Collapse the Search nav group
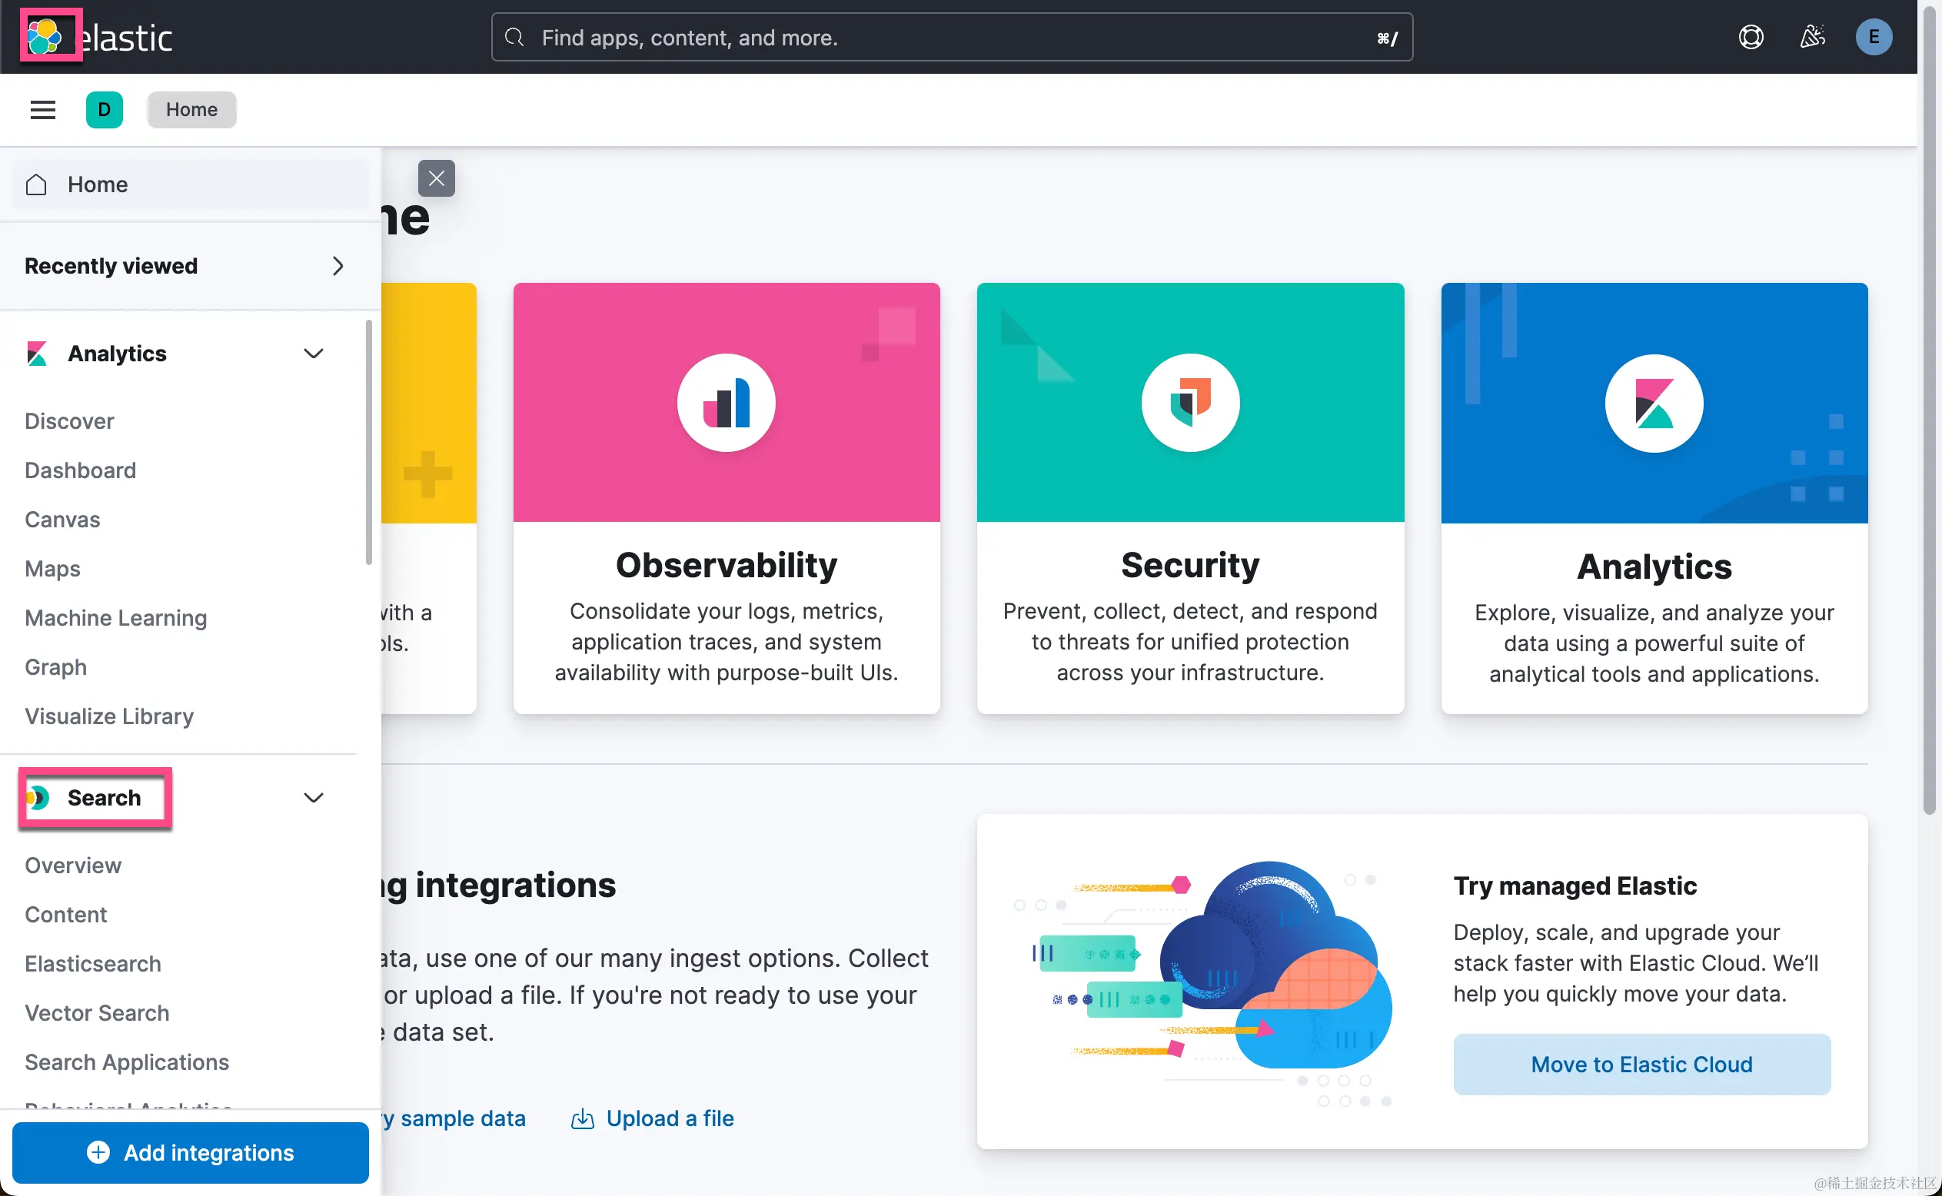Image resolution: width=1942 pixels, height=1196 pixels. point(313,797)
